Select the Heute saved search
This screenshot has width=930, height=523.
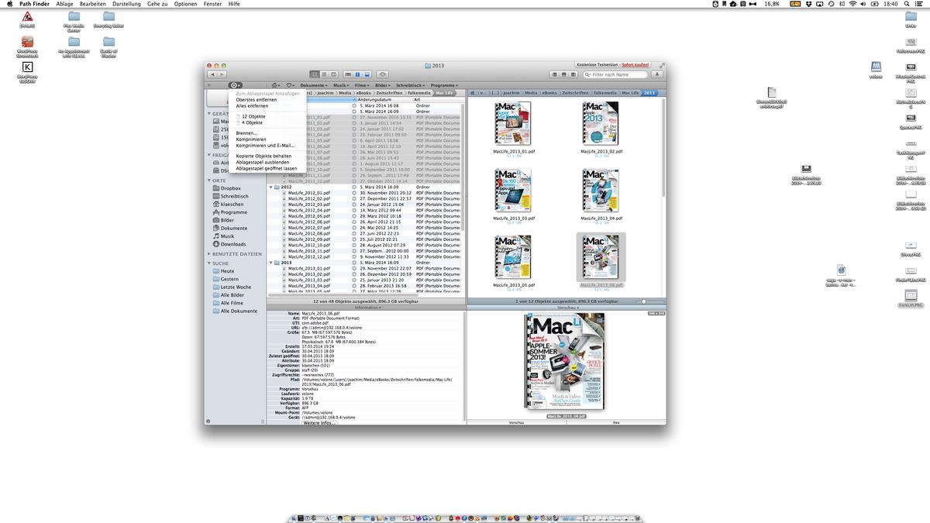point(227,271)
